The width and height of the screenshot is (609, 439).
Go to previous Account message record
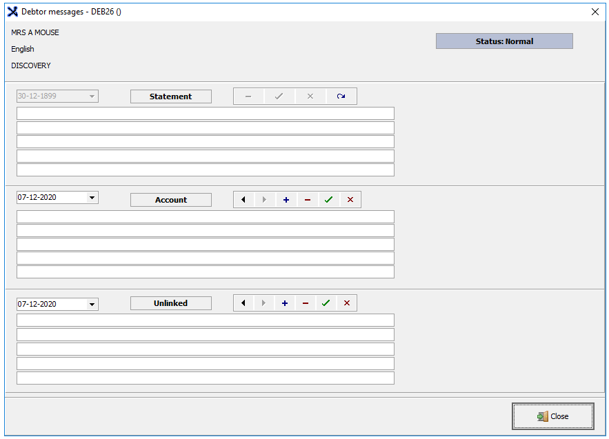coord(243,200)
